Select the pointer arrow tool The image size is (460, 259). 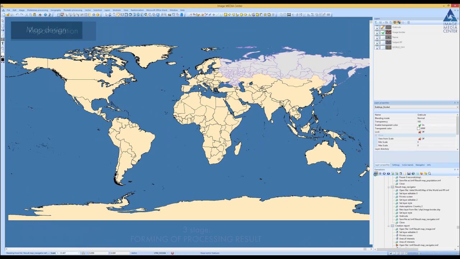point(106,15)
